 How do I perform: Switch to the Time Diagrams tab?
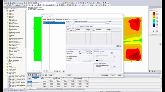point(65,19)
